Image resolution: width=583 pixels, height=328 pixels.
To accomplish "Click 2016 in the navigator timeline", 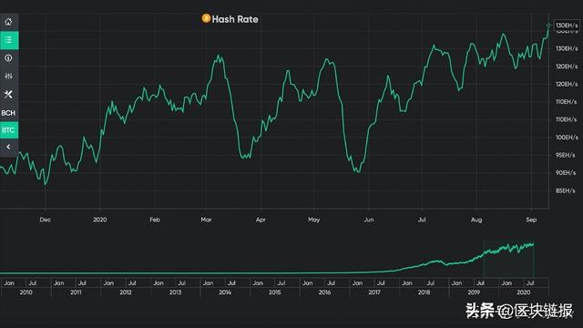I will (324, 292).
